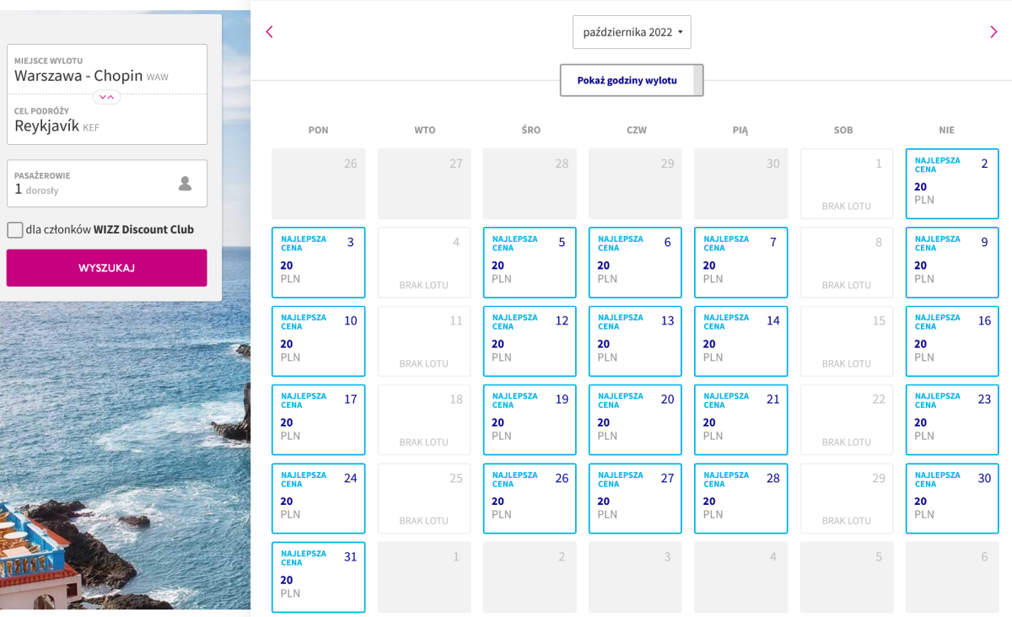
Task: Open the Pasażerowie selector
Action: 107,183
